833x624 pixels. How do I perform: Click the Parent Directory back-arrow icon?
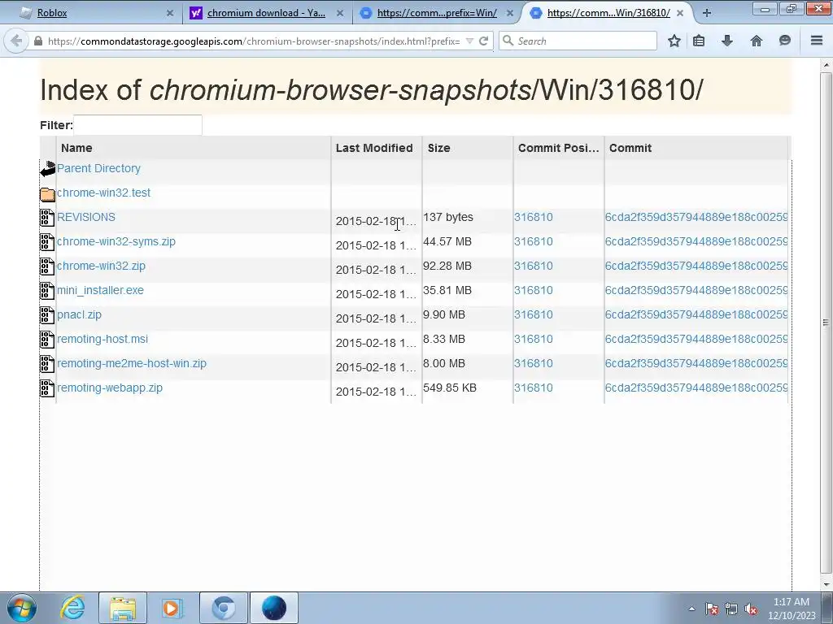point(47,169)
